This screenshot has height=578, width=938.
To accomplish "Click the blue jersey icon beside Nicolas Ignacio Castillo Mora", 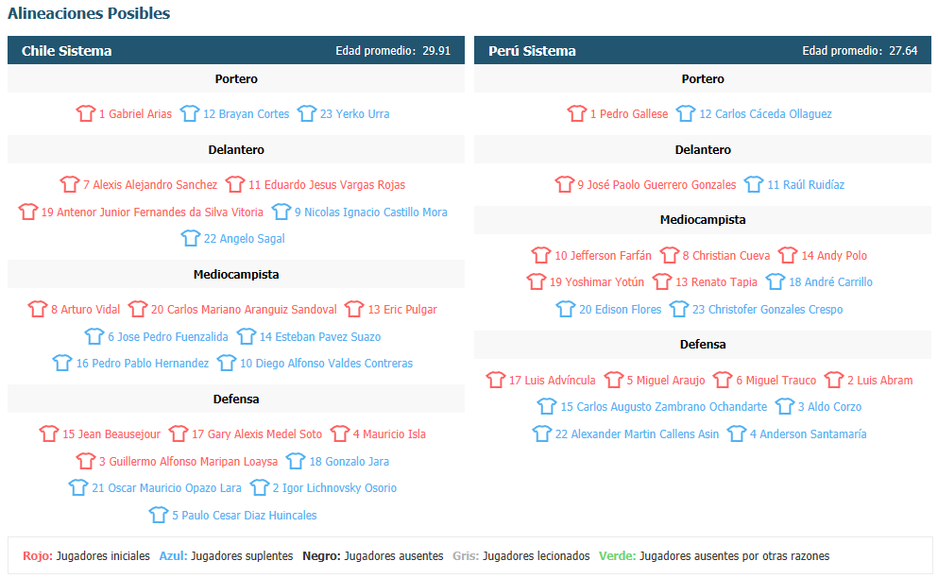I will point(281,212).
